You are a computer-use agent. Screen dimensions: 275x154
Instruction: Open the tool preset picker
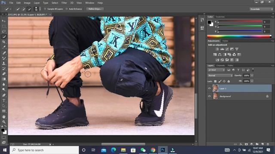point(8,9)
